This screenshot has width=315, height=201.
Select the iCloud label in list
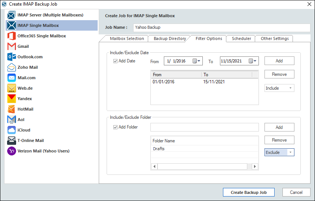pyautogui.click(x=24, y=130)
